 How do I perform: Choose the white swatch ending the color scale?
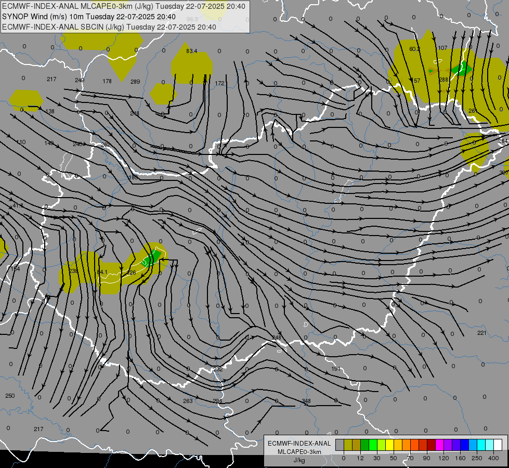tap(498, 445)
